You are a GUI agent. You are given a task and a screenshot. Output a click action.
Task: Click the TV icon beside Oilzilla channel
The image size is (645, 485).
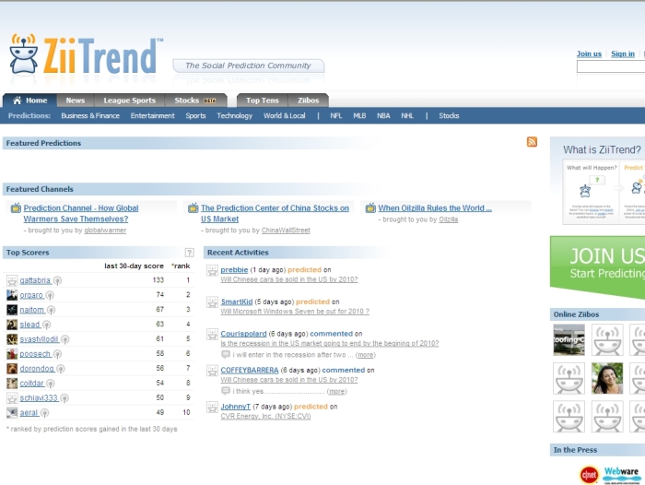370,207
